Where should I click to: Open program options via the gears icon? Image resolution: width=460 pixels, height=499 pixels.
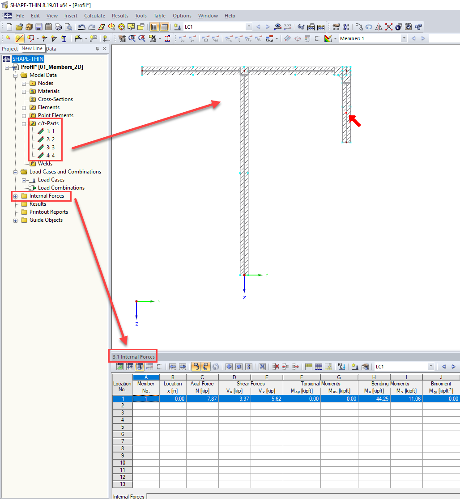(418, 26)
